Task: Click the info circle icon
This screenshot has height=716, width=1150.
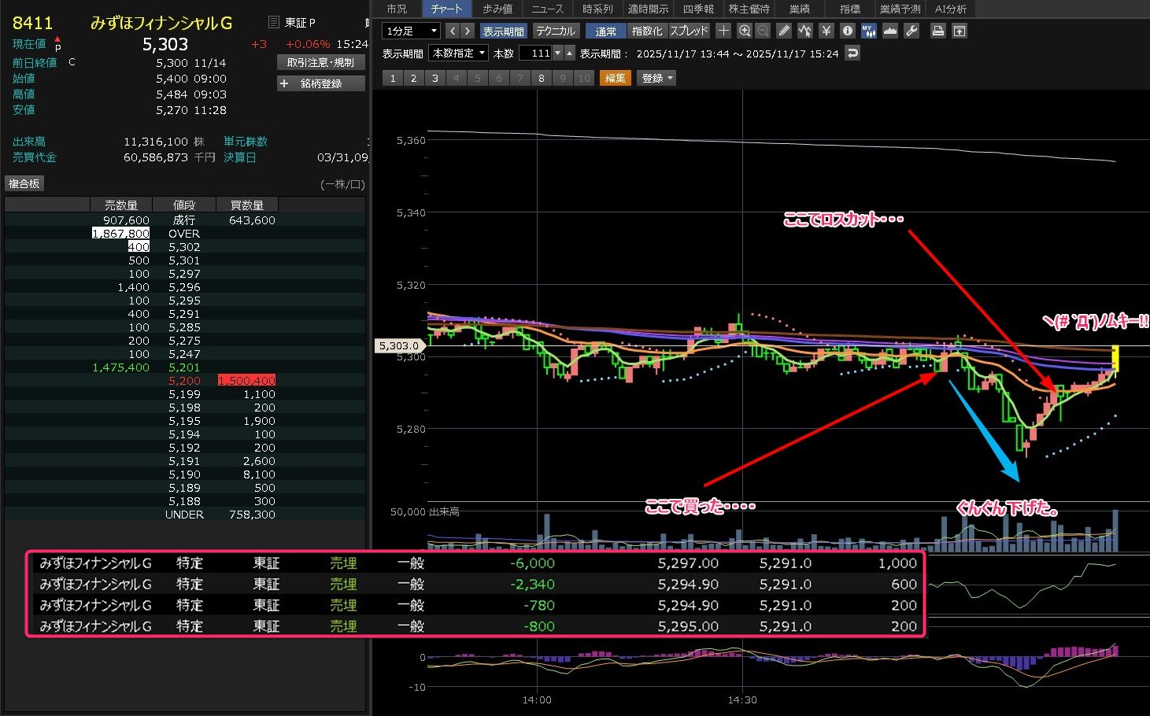Action: pos(847,31)
